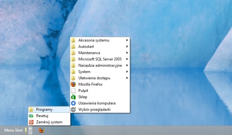Click the Mozilla Firefox icon in menu
The width and height of the screenshot is (232, 135).
(x=73, y=84)
